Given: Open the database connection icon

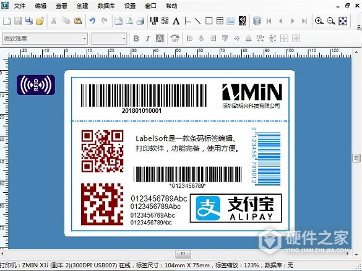Looking at the screenshot, I should pyautogui.click(x=257, y=21).
